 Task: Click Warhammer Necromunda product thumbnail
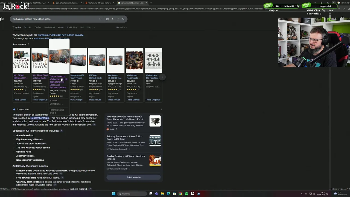tap(135, 60)
